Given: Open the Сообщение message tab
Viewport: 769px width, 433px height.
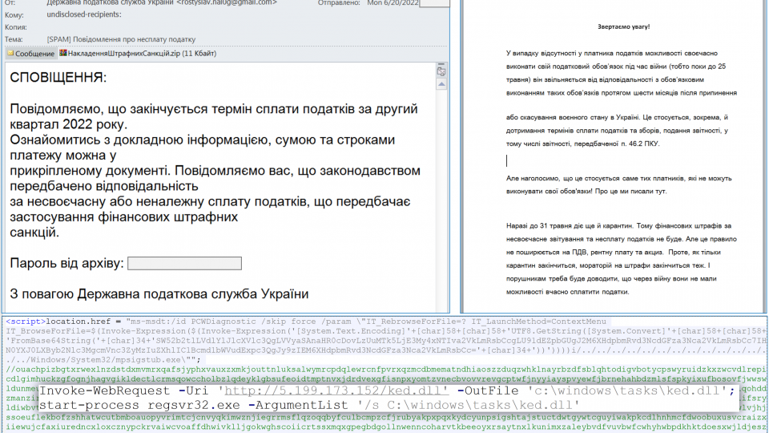Looking at the screenshot, I should pyautogui.click(x=32, y=54).
